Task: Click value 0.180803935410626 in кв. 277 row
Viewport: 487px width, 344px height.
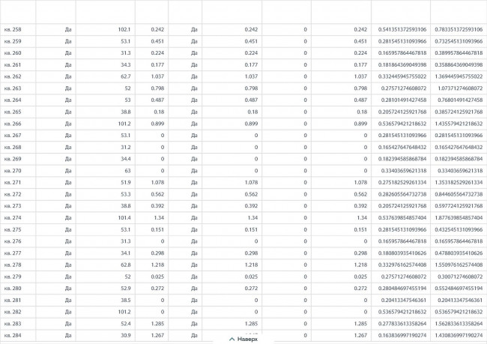Action: click(x=402, y=253)
